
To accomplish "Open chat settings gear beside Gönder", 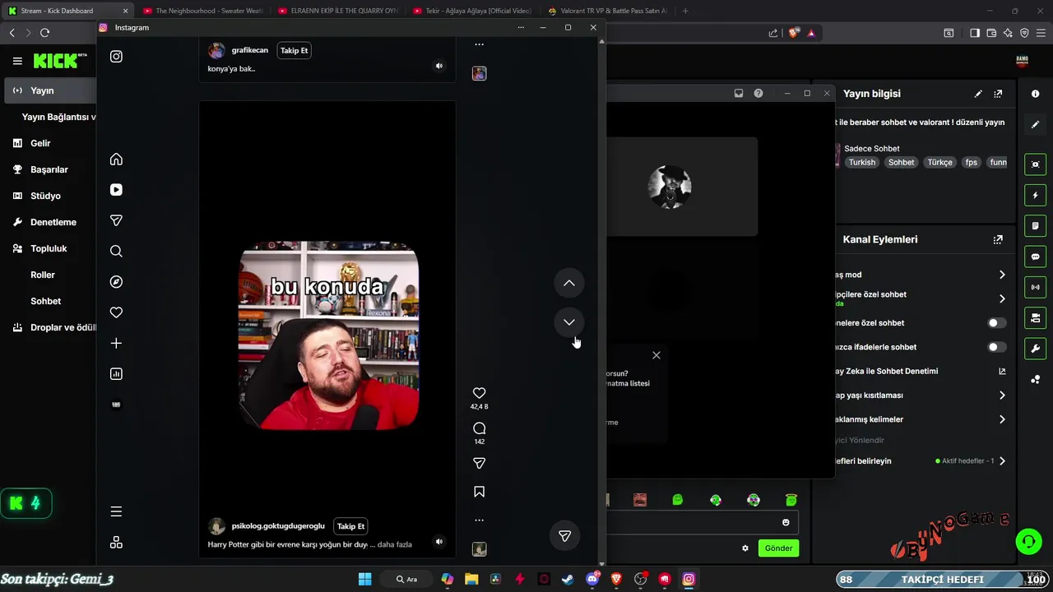I will (x=745, y=548).
